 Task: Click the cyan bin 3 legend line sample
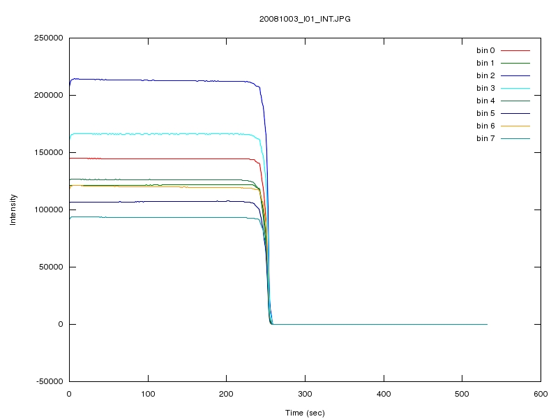click(x=515, y=88)
